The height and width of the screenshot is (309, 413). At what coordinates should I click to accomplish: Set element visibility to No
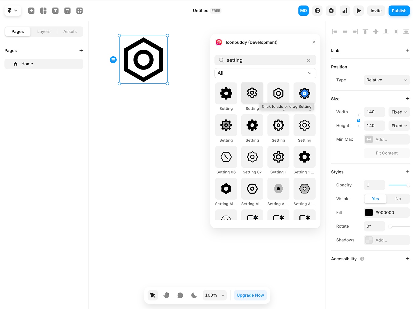398,199
